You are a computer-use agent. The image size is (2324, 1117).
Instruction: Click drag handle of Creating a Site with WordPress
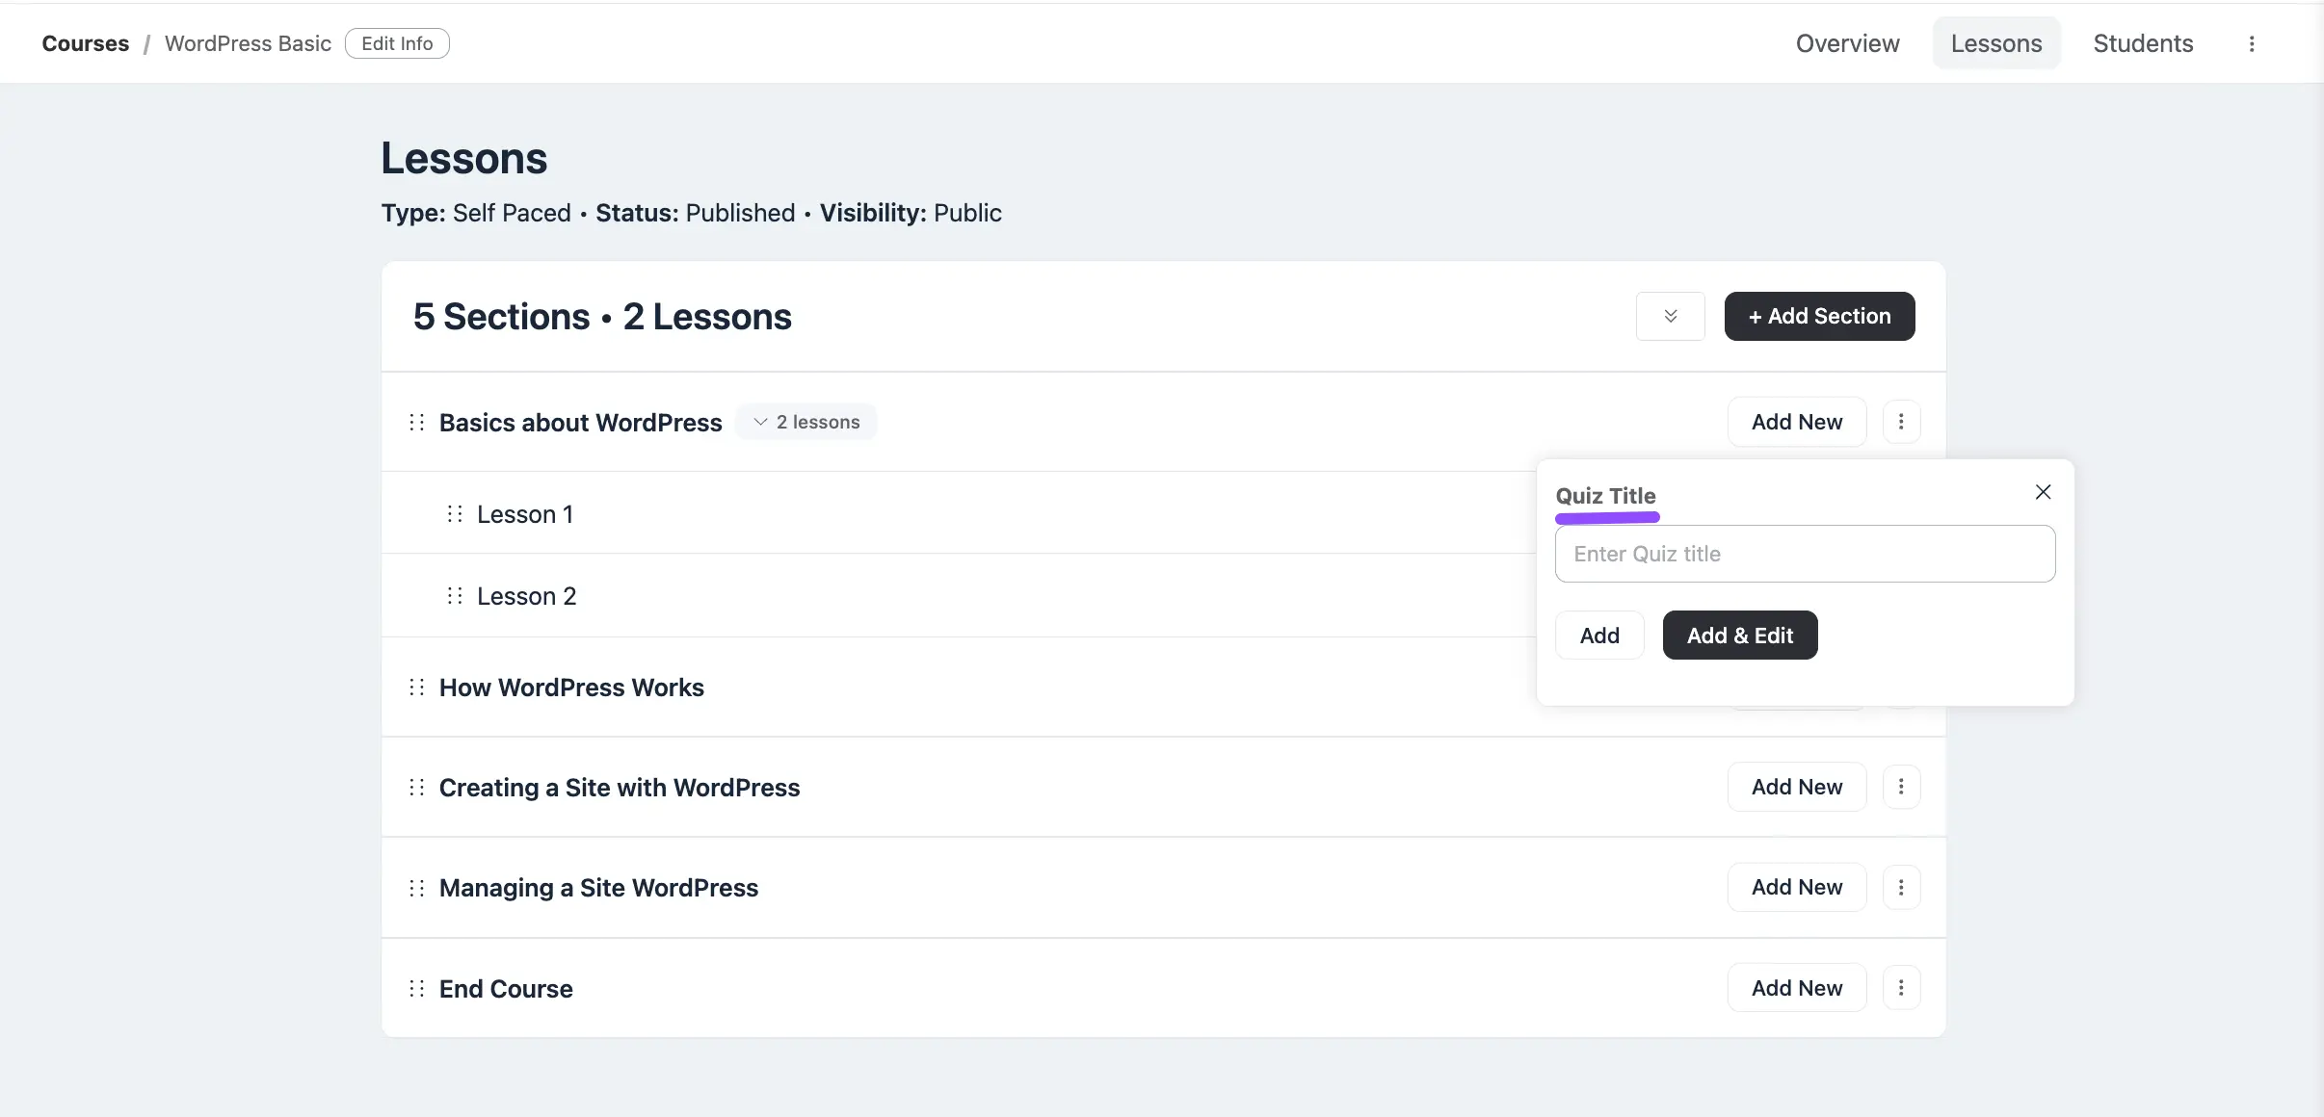(x=416, y=787)
